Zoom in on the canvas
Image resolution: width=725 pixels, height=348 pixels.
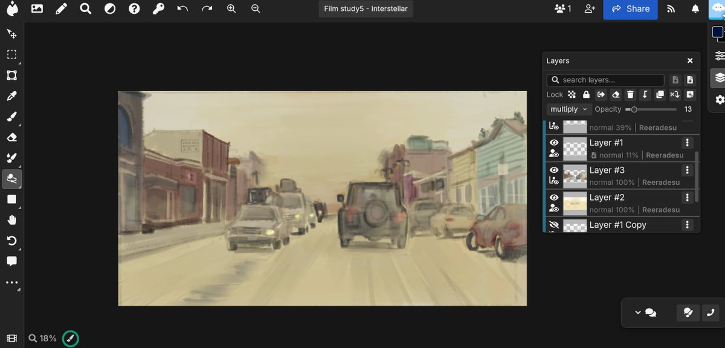[x=231, y=9]
